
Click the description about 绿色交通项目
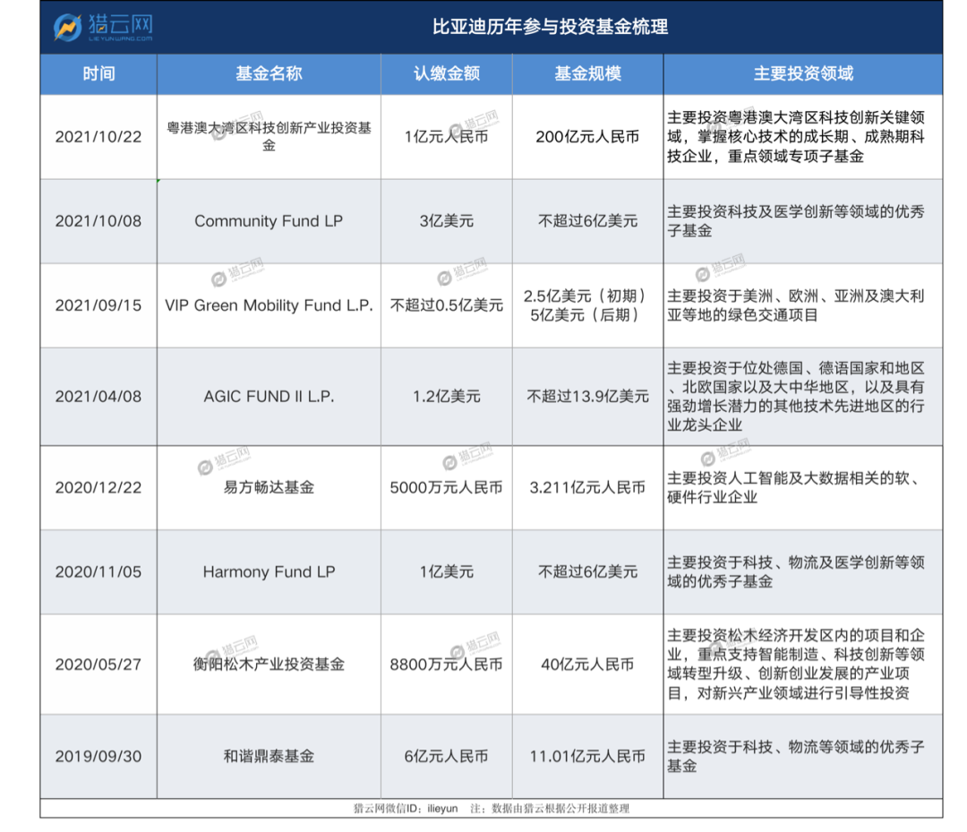796,306
